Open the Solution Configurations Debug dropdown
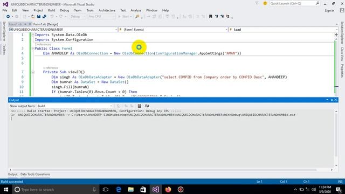The width and height of the screenshot is (345, 194). pyautogui.click(x=78, y=17)
